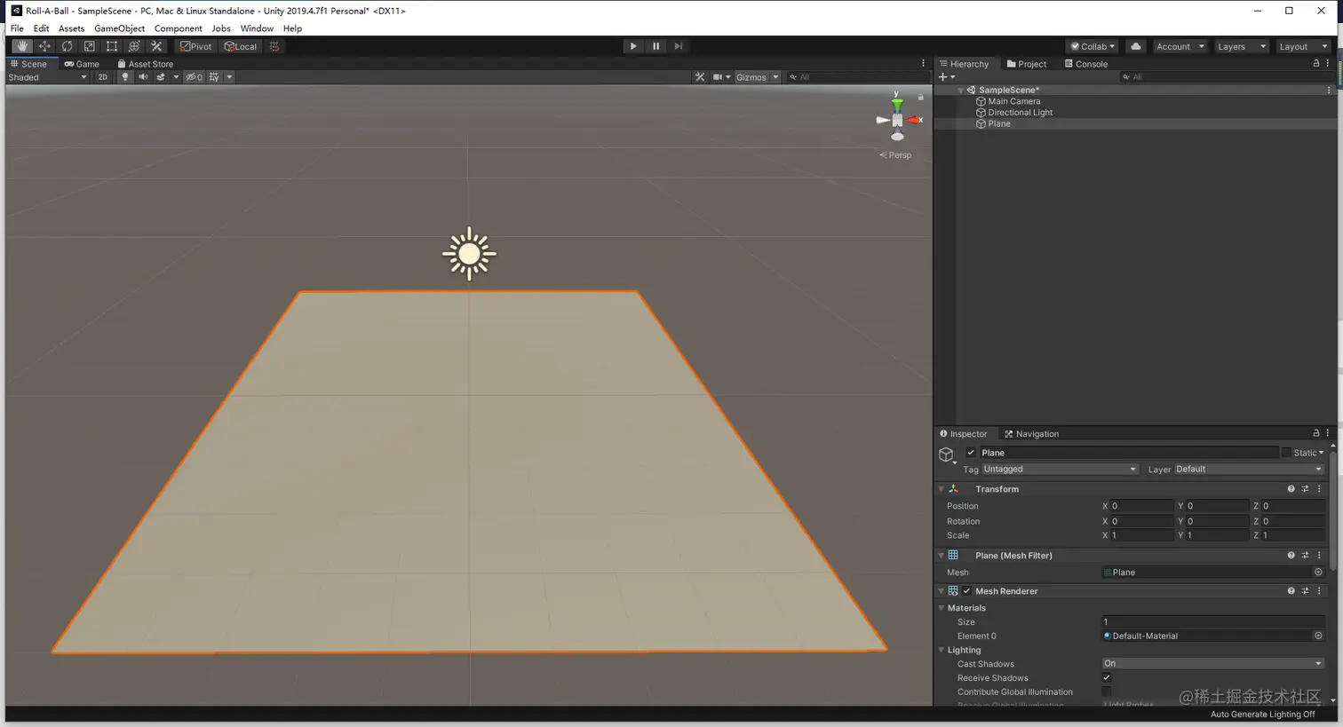Image resolution: width=1343 pixels, height=727 pixels.
Task: Open the Scene view component tools icon
Action: pos(700,77)
